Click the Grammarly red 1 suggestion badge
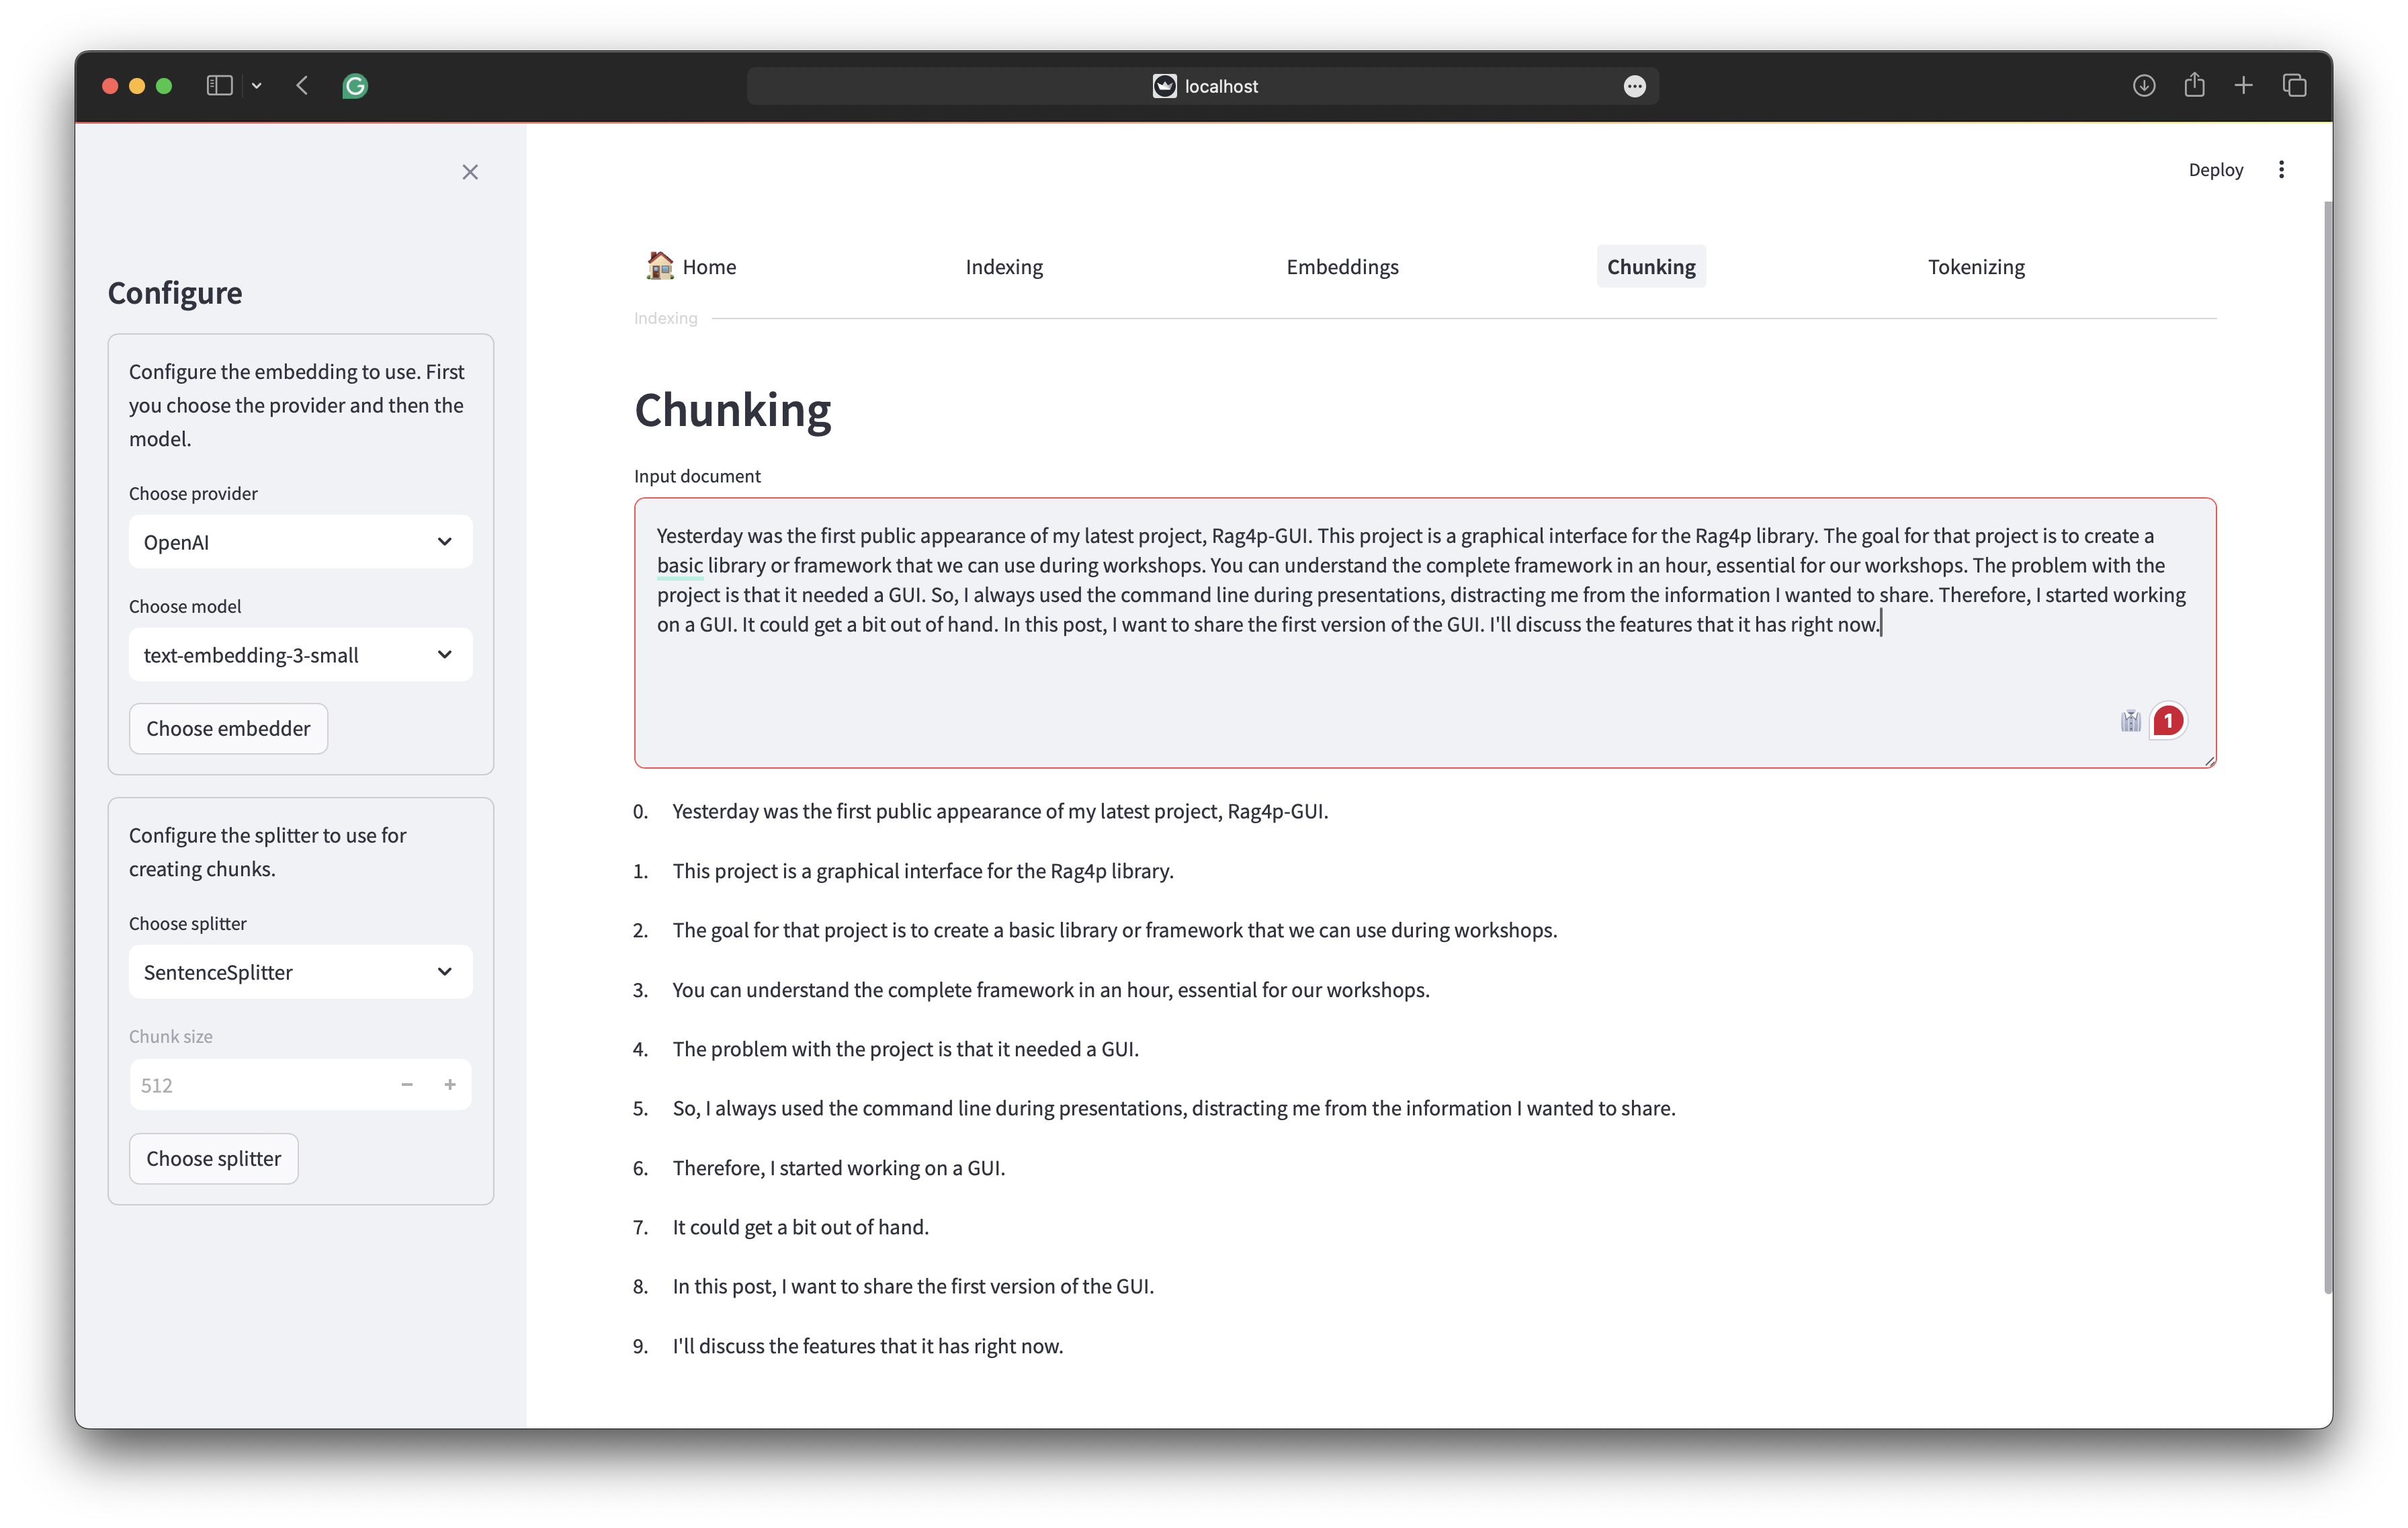The width and height of the screenshot is (2408, 1528). coord(2168,721)
